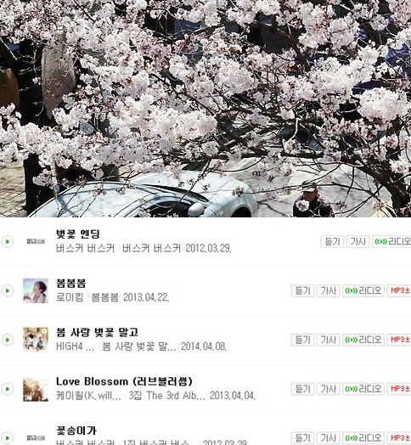Open Love Blossom album cover thumbnail
This screenshot has width=411, height=445.
[36, 389]
